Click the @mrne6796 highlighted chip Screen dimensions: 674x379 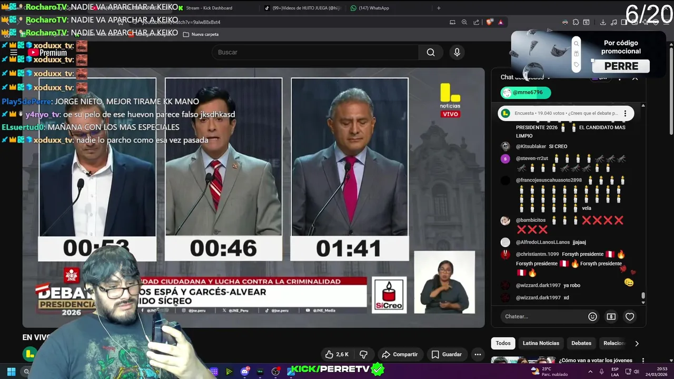(526, 93)
